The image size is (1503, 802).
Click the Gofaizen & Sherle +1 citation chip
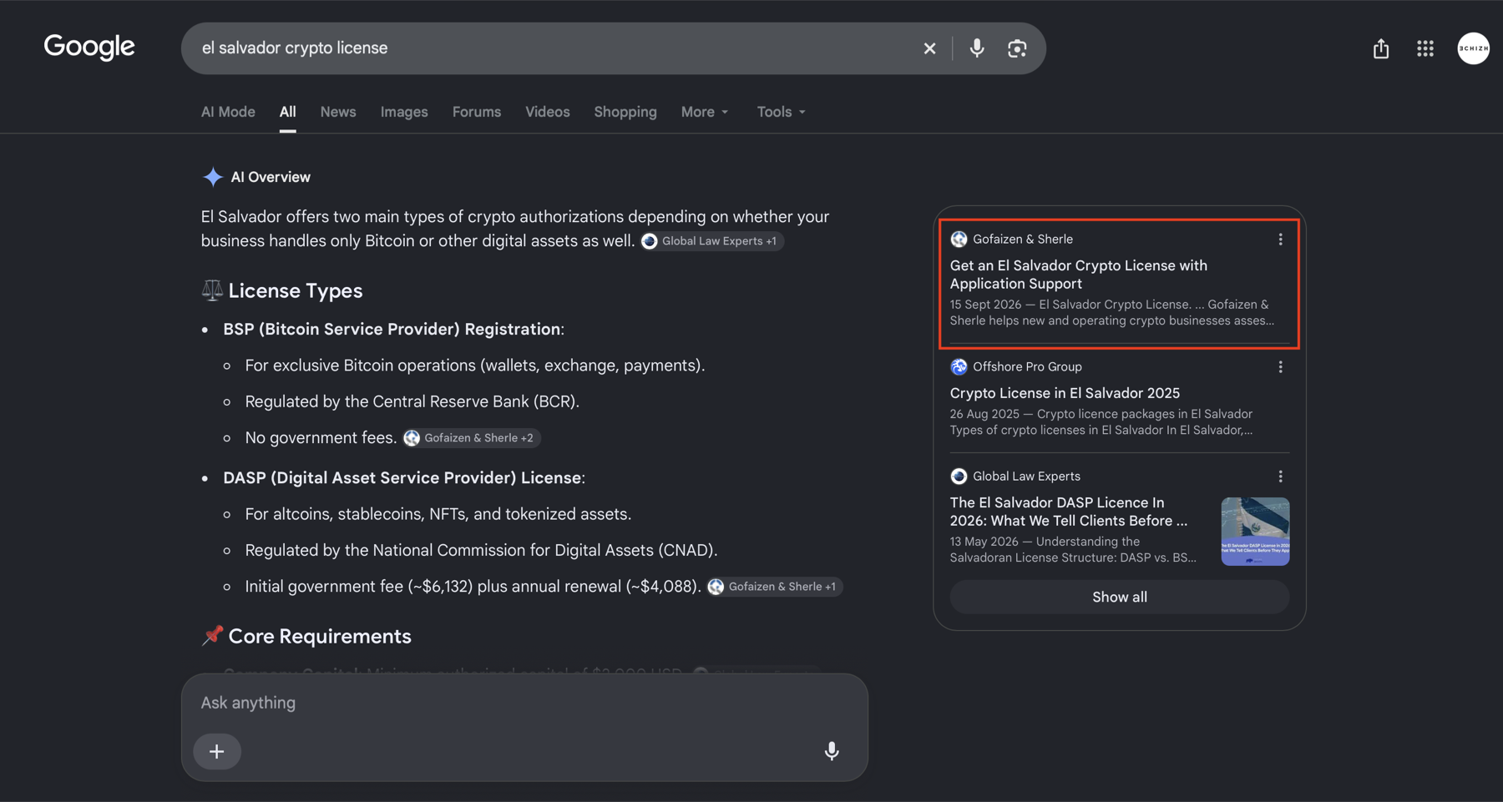point(775,587)
